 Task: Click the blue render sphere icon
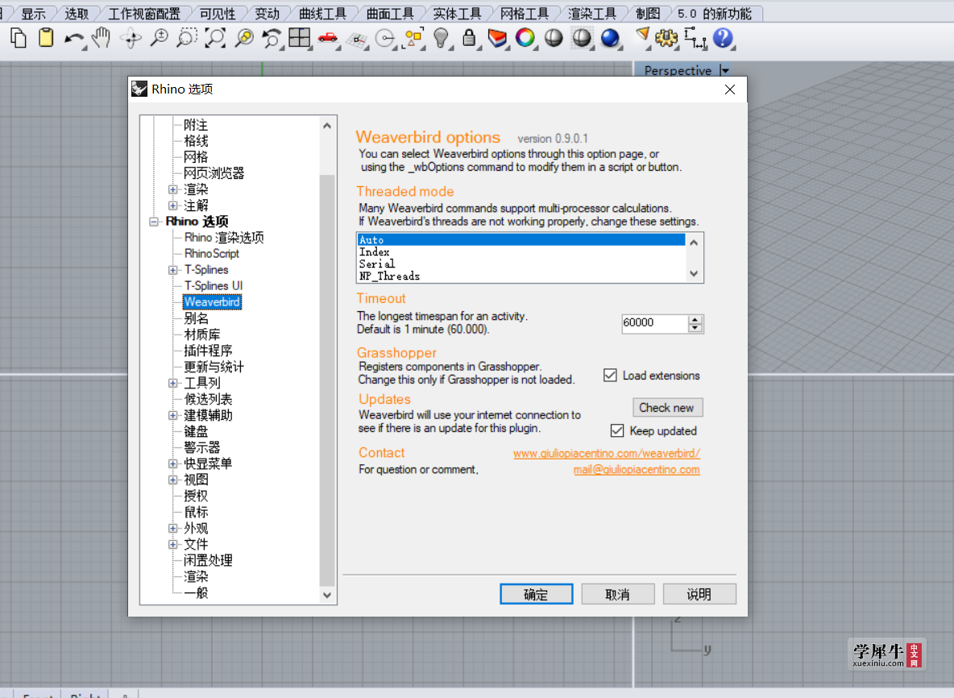tap(610, 38)
